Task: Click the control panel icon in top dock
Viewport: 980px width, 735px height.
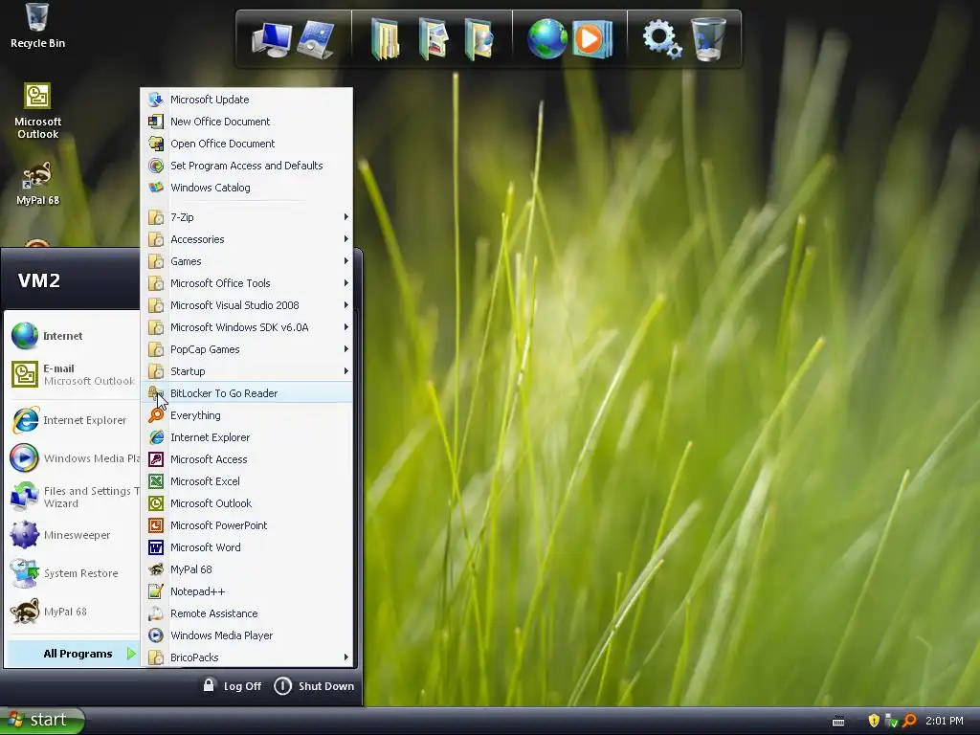Action: (x=316, y=39)
